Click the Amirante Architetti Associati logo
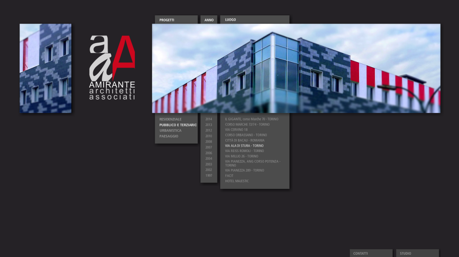This screenshot has height=257, width=459. tap(112, 67)
